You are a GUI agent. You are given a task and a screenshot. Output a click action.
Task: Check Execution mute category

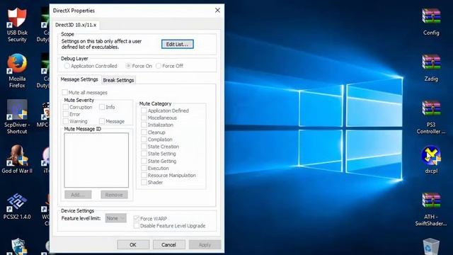click(144, 168)
